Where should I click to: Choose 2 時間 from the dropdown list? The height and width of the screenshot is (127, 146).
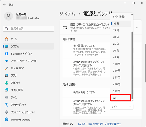pos(121,71)
